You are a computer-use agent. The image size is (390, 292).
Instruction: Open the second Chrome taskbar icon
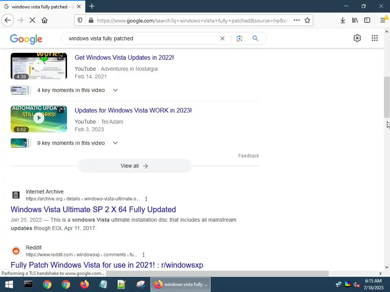(66, 284)
